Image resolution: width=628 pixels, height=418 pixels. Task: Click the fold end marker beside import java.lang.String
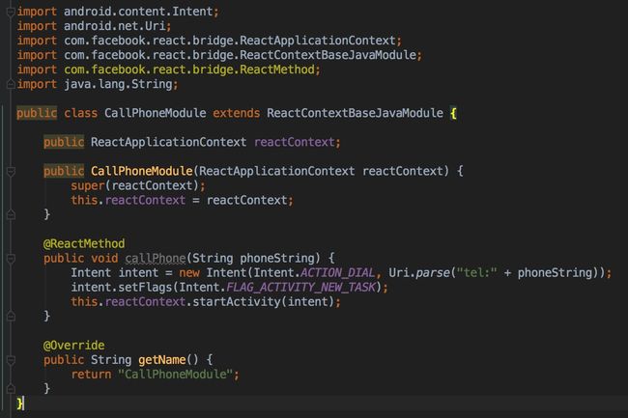(11, 84)
